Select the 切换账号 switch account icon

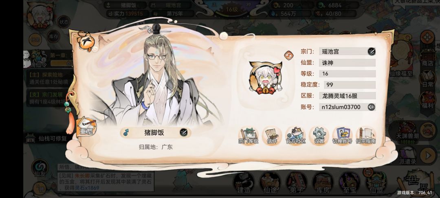point(342,136)
